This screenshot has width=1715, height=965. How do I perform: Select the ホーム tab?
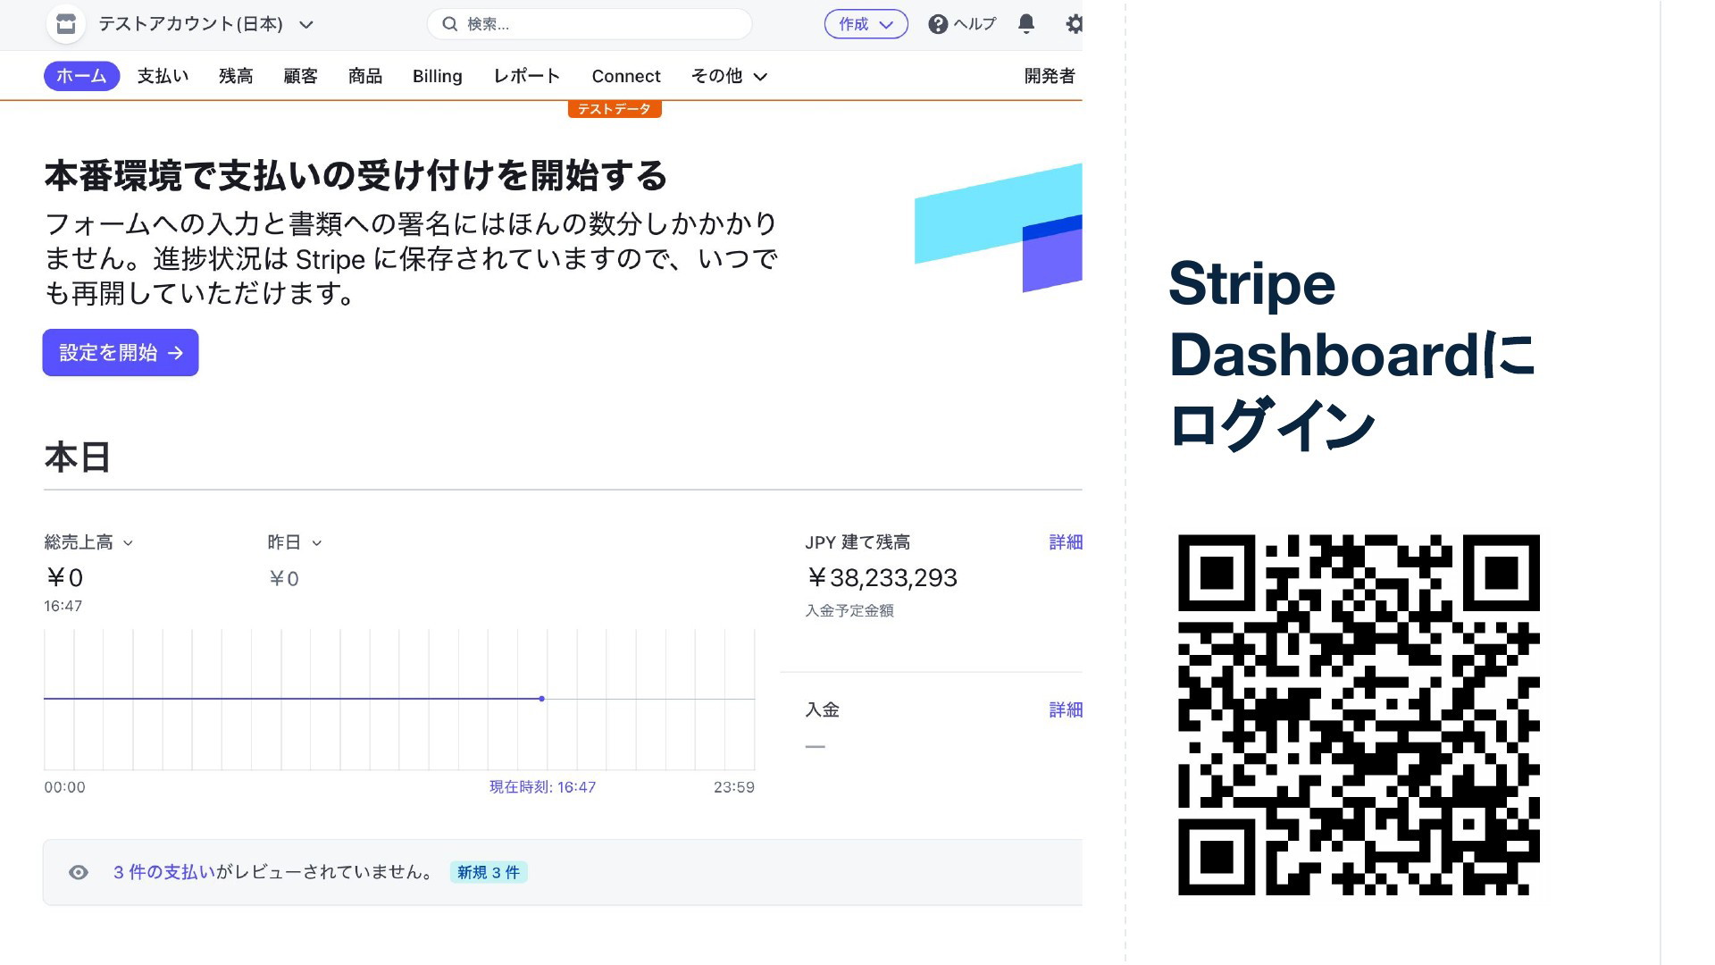click(x=81, y=76)
